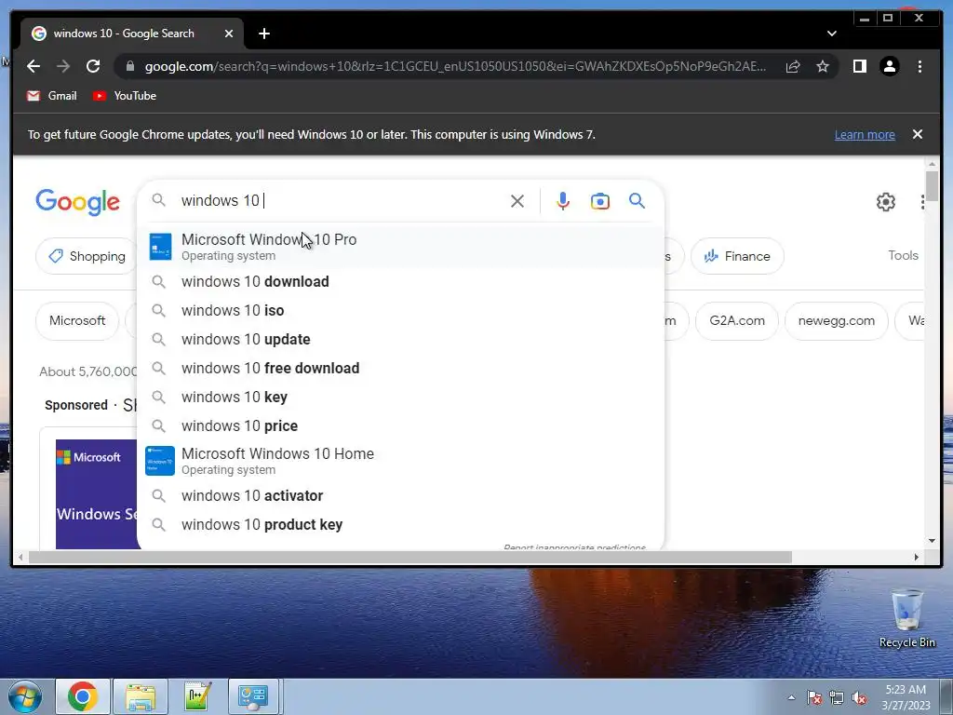Click the vertical scrollbar thumb

point(932,186)
